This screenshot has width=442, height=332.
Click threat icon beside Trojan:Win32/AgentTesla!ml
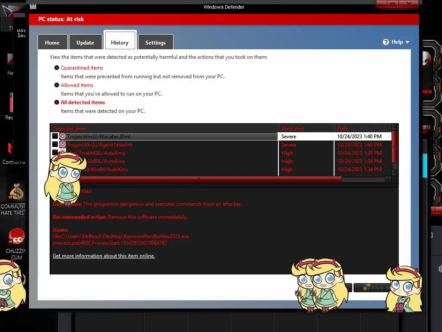coord(63,144)
